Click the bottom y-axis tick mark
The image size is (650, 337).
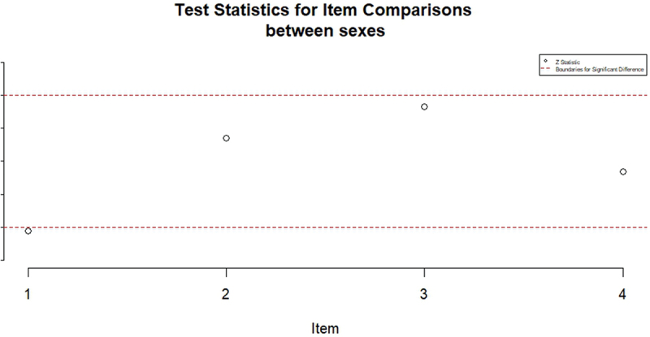(x=2, y=261)
